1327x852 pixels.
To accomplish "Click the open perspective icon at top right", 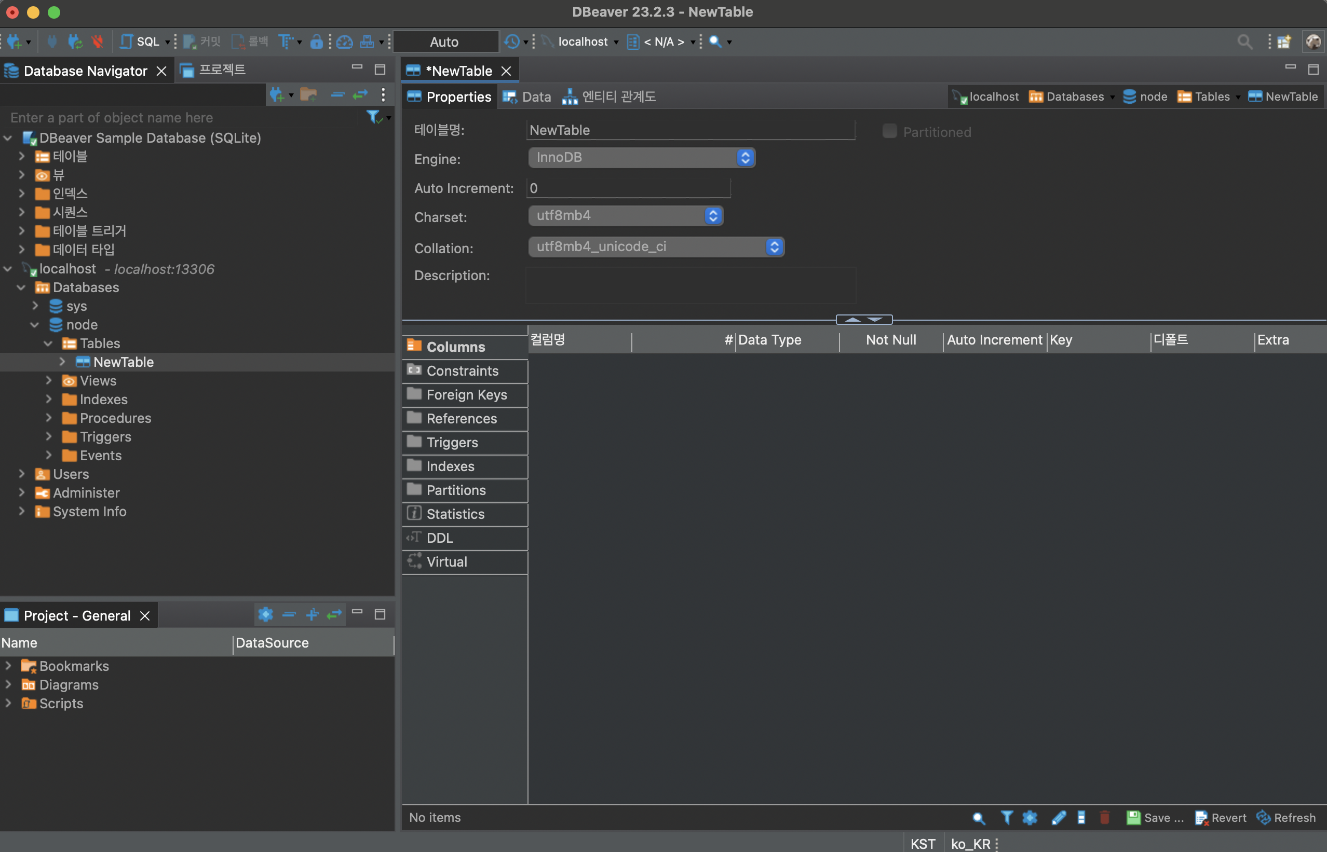I will tap(1284, 42).
